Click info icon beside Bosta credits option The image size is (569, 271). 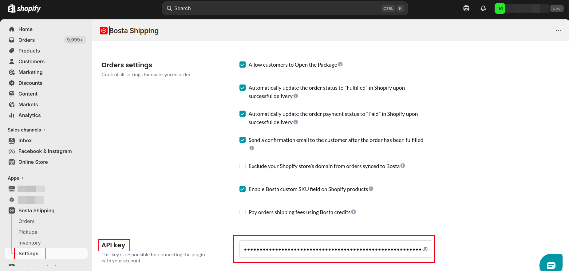tap(354, 212)
